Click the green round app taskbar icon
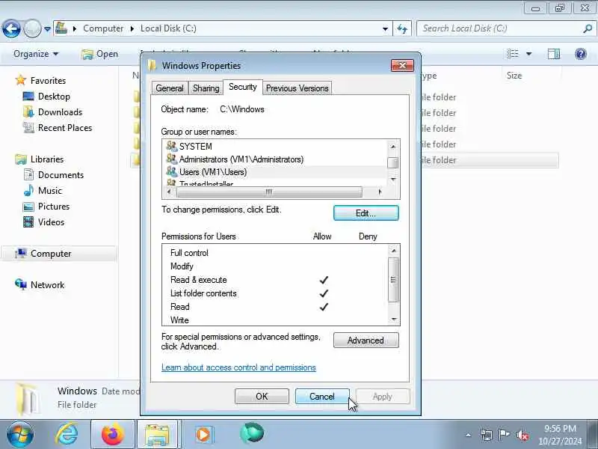The width and height of the screenshot is (598, 449). click(x=252, y=433)
